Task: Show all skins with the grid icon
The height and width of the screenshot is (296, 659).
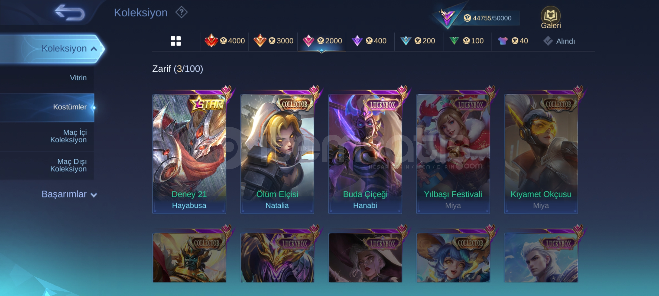Action: [x=176, y=41]
